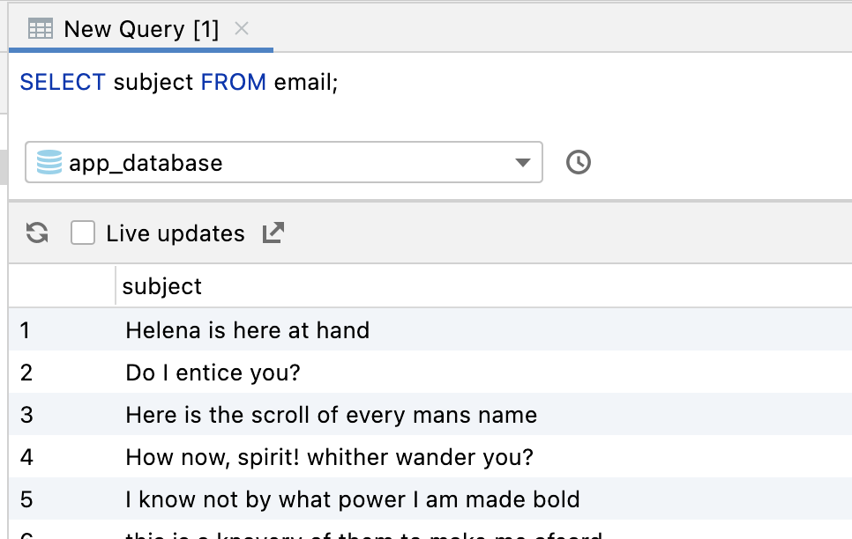
Task: Enable the Live updates checkbox
Action: 83,233
